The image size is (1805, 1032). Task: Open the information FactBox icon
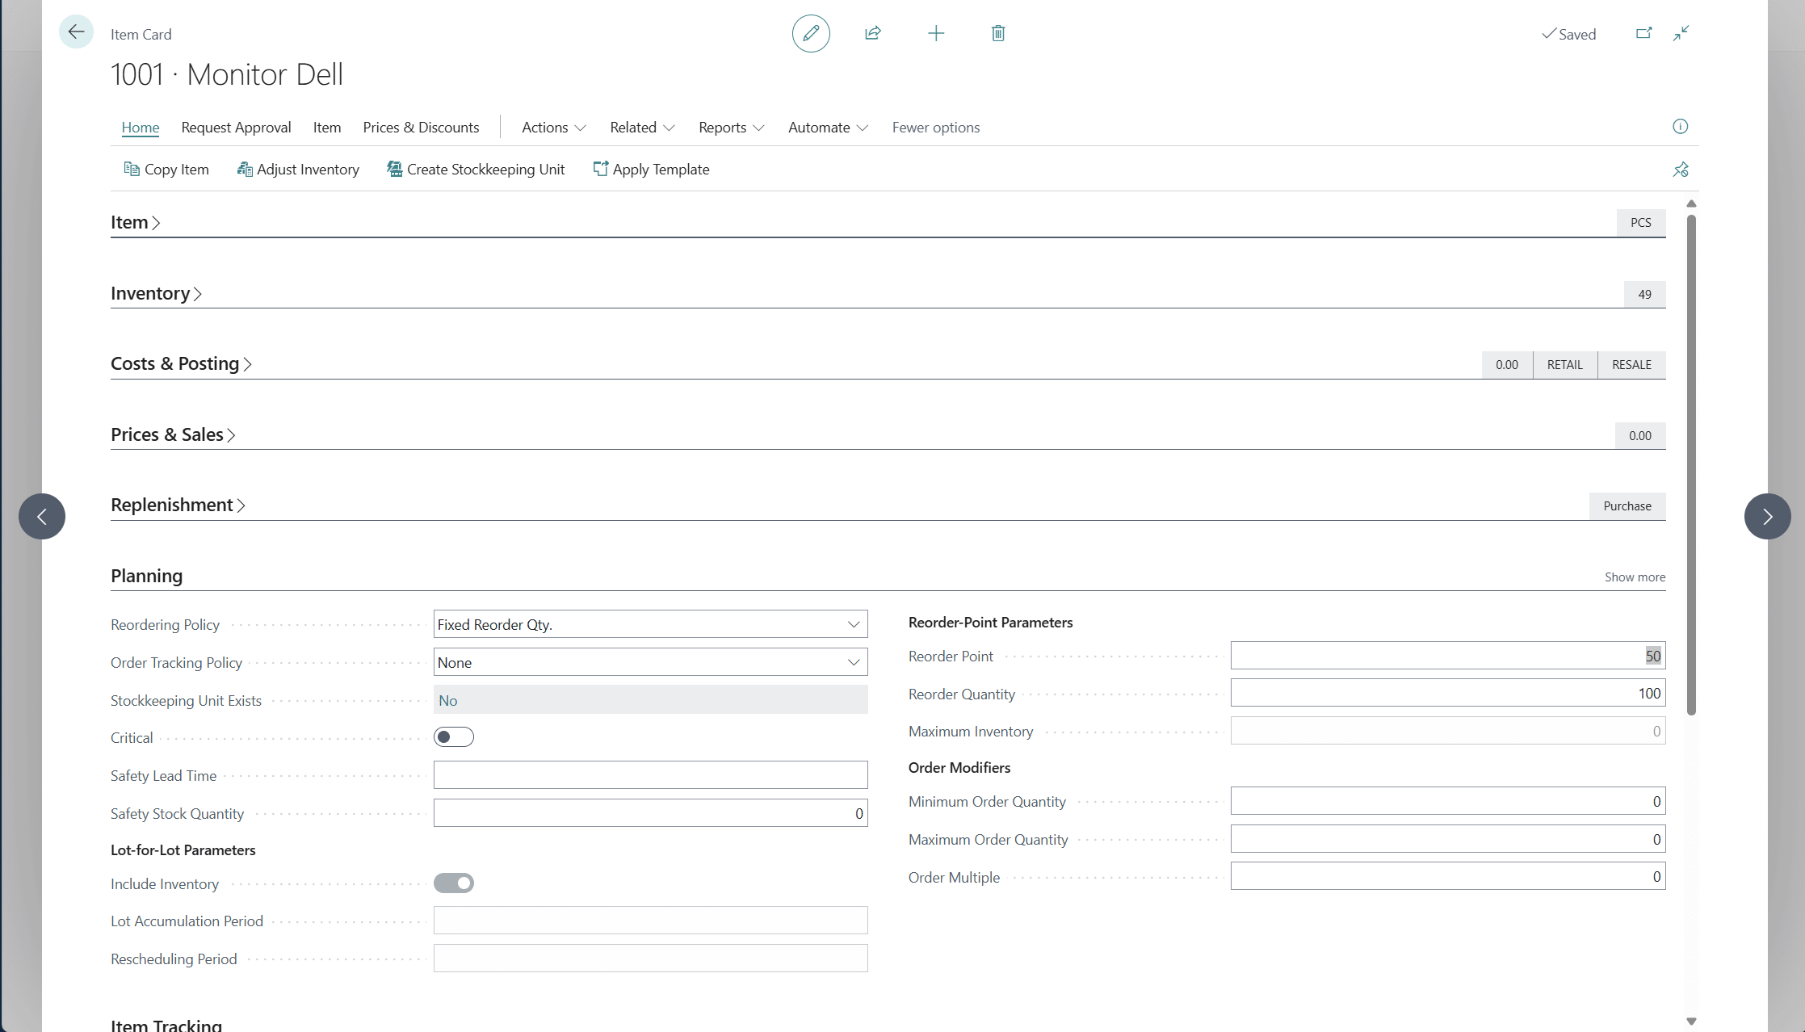1680,127
